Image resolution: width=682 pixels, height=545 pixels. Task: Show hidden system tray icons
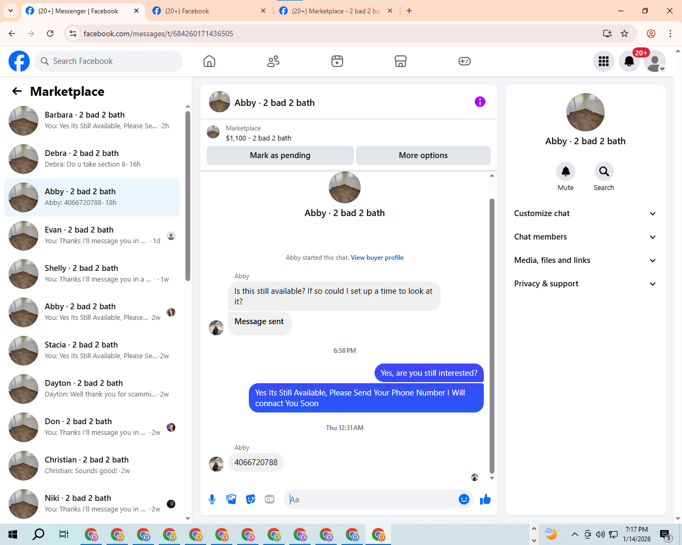[x=575, y=534]
